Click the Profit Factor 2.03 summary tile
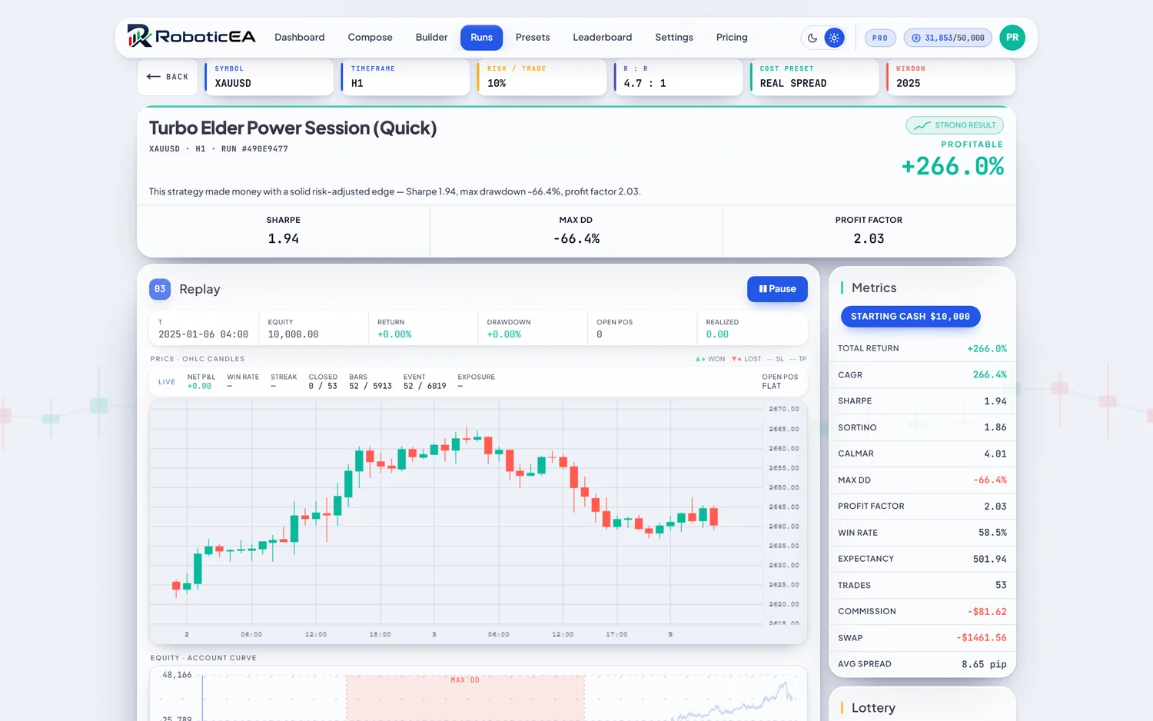 (869, 231)
